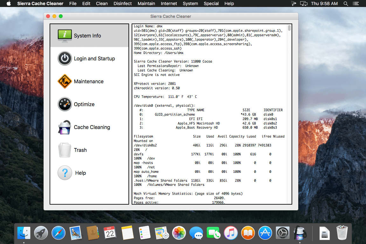Open Finder from the Dock
Image resolution: width=366 pixels, height=244 pixels.
tap(24, 233)
